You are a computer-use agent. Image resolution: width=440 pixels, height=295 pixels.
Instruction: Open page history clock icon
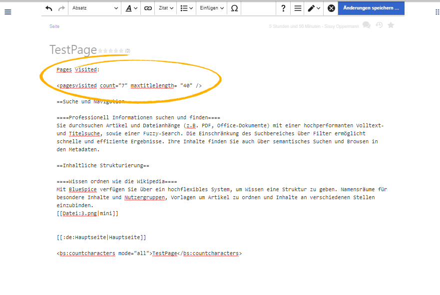(379, 25)
